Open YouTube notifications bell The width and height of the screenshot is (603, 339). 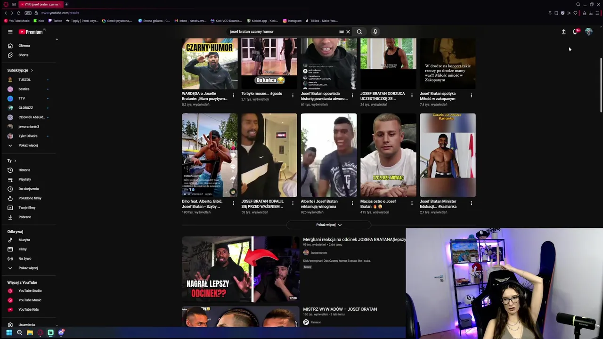[575, 32]
